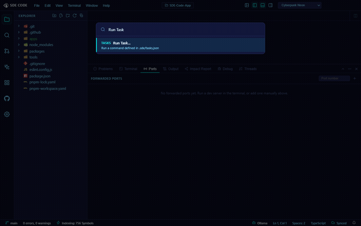Switch to the Problems tab
Screen dimensions: 361x226
point(103,69)
